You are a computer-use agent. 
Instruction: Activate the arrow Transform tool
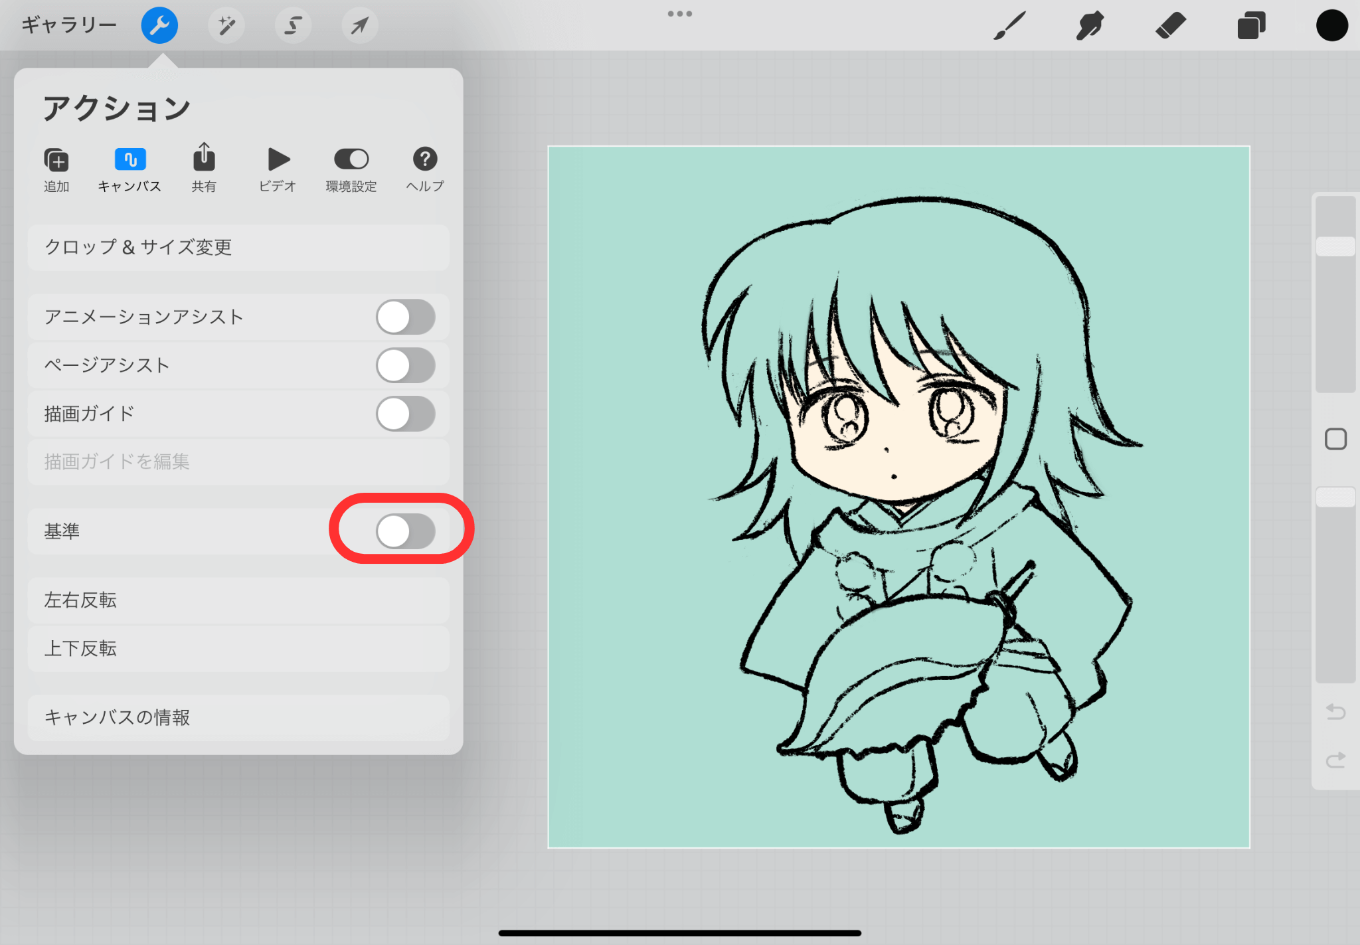coord(359,26)
